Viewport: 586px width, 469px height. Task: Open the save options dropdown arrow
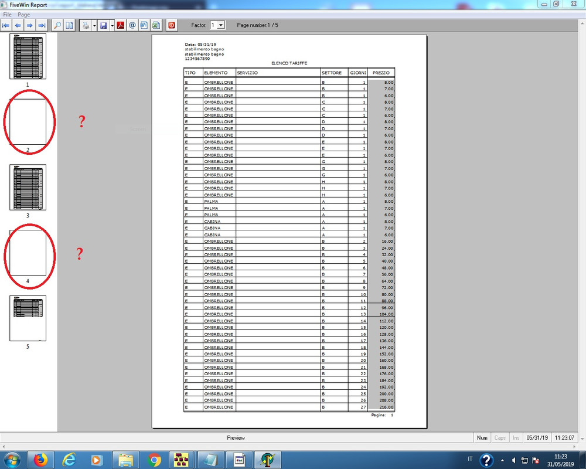112,25
